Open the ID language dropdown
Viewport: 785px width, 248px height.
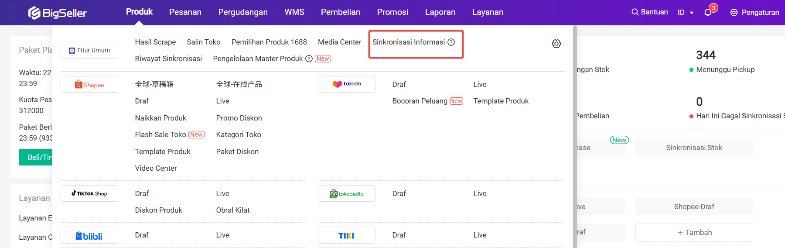tap(686, 12)
